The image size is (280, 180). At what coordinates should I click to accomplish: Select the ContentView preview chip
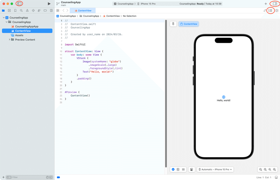click(189, 24)
